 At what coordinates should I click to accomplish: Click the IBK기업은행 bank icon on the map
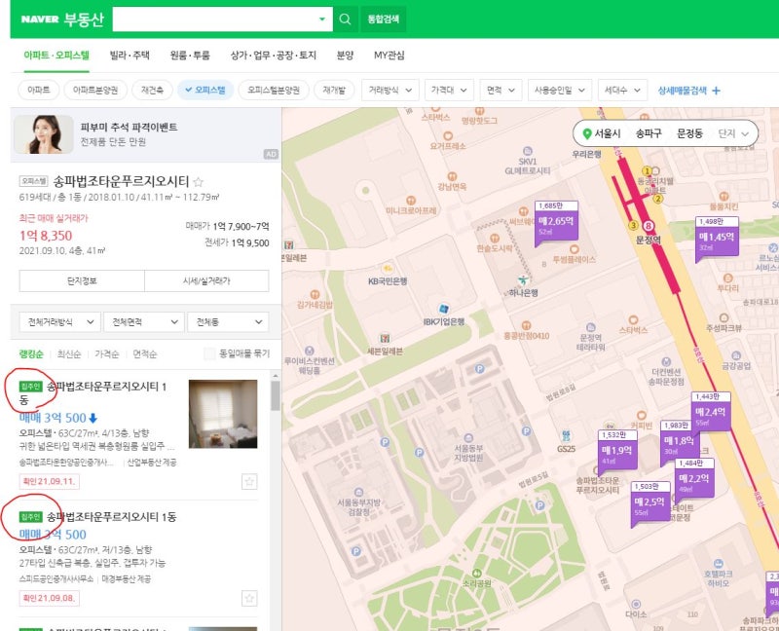(444, 309)
